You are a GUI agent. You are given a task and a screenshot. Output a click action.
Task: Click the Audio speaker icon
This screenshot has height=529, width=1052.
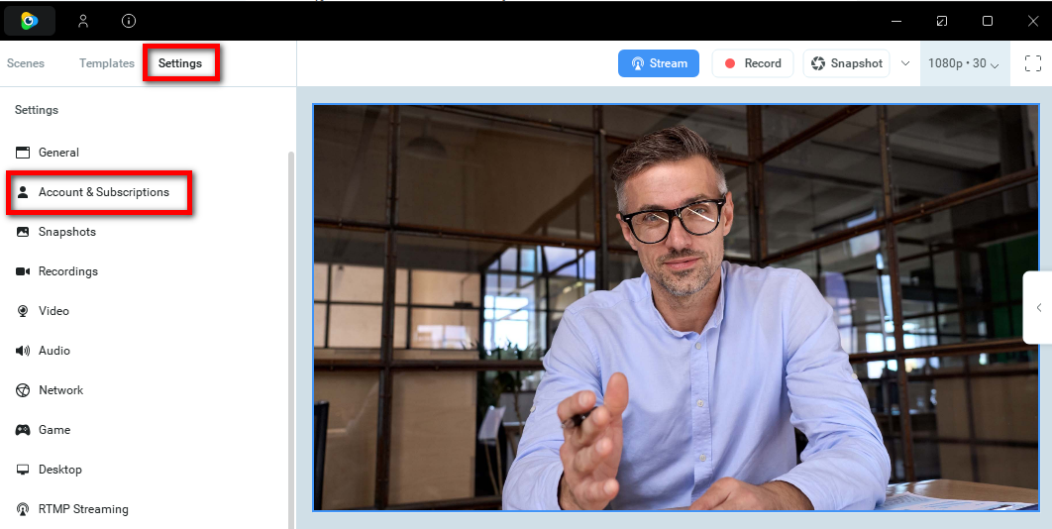click(x=23, y=351)
